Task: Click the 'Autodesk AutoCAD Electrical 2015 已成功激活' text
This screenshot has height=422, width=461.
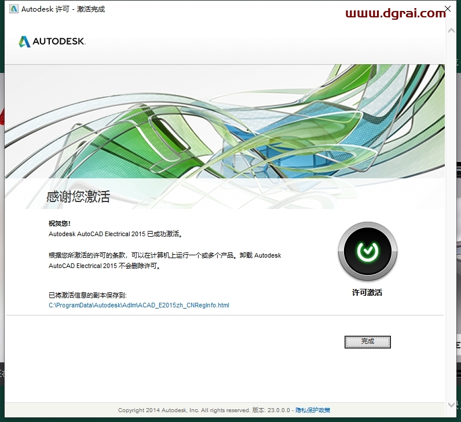Action: (x=115, y=234)
